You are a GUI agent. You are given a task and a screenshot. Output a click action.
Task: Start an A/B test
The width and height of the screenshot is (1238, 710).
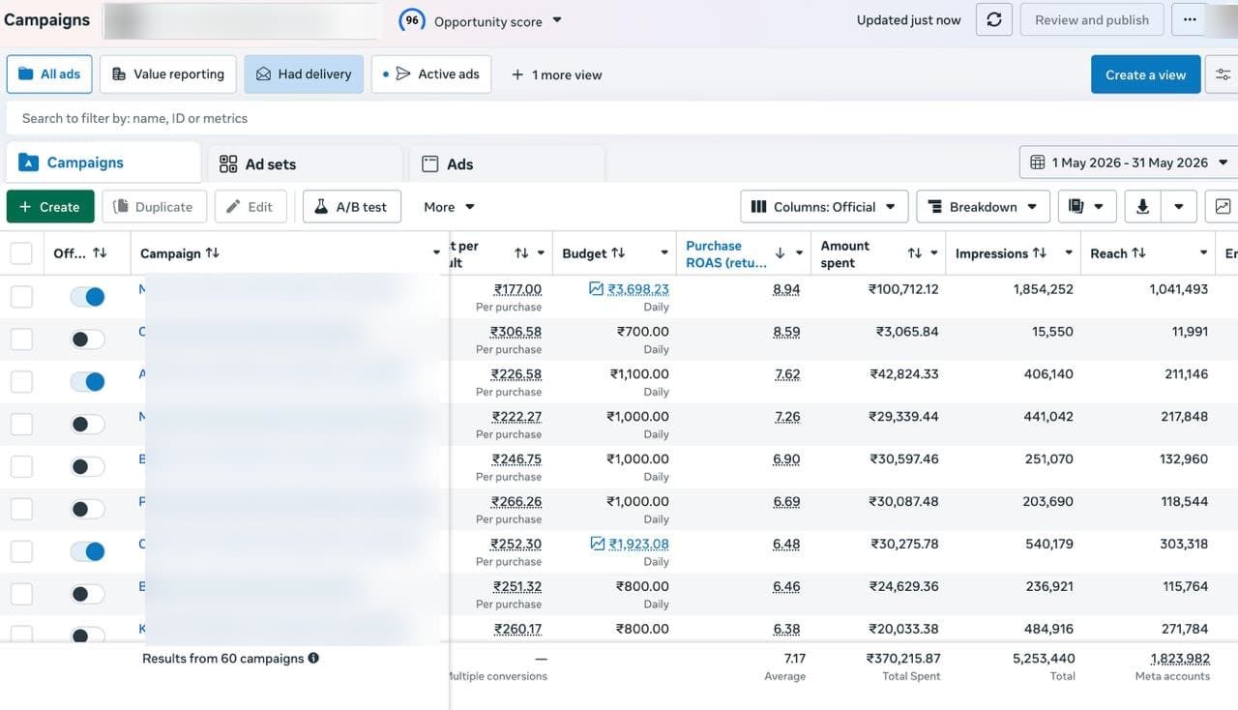(x=351, y=206)
